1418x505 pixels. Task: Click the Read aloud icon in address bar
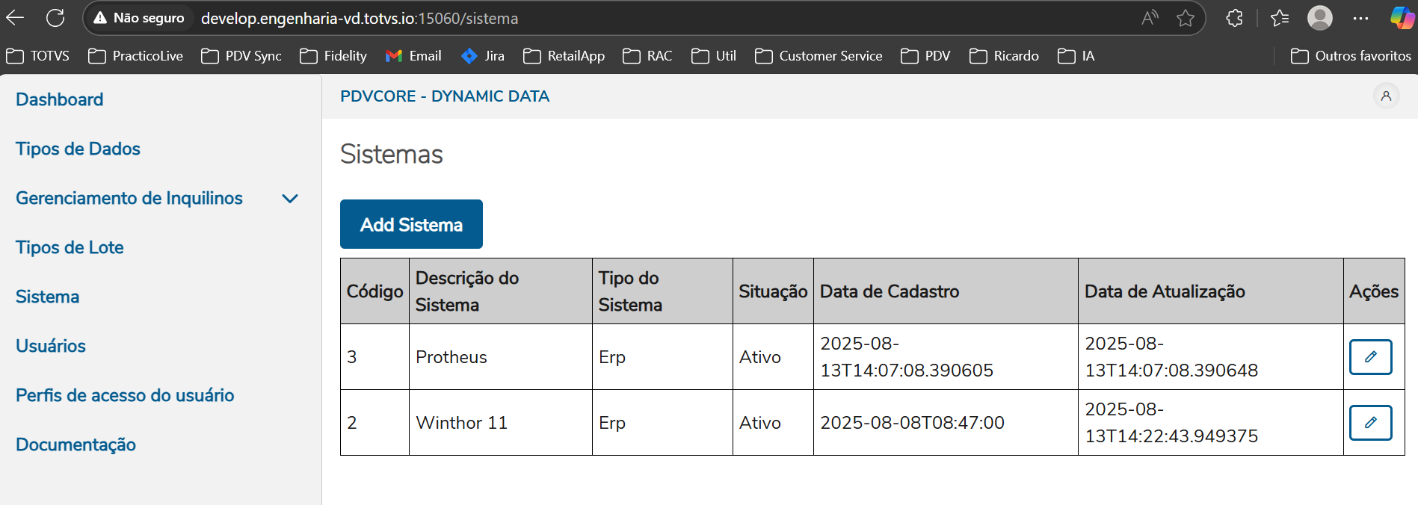point(1150,18)
